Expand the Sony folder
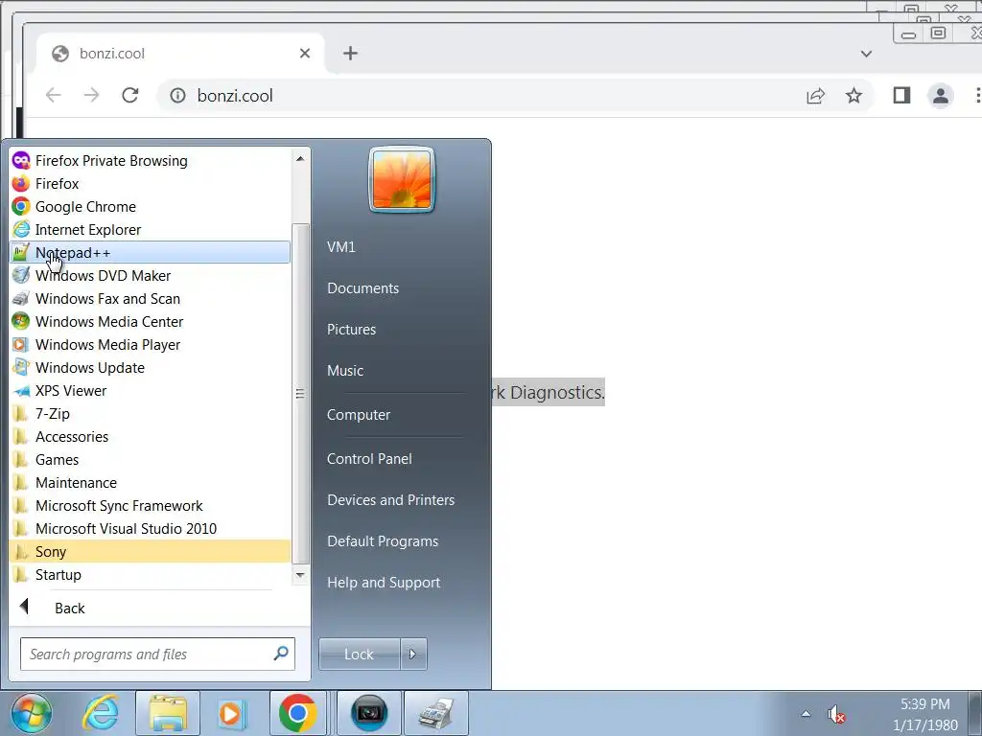982x736 pixels. point(151,552)
